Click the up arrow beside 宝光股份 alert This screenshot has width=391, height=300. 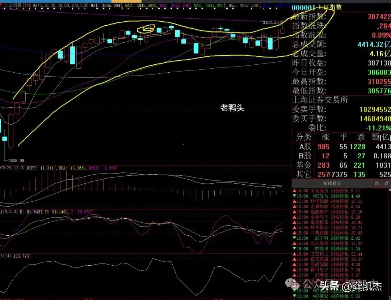point(295,190)
